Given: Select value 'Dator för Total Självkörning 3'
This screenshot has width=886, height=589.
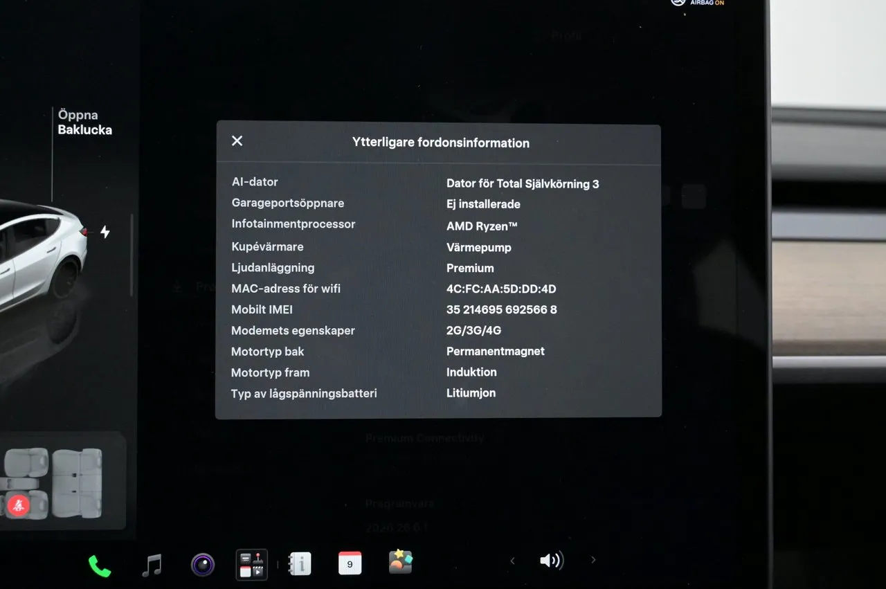Looking at the screenshot, I should pos(523,184).
